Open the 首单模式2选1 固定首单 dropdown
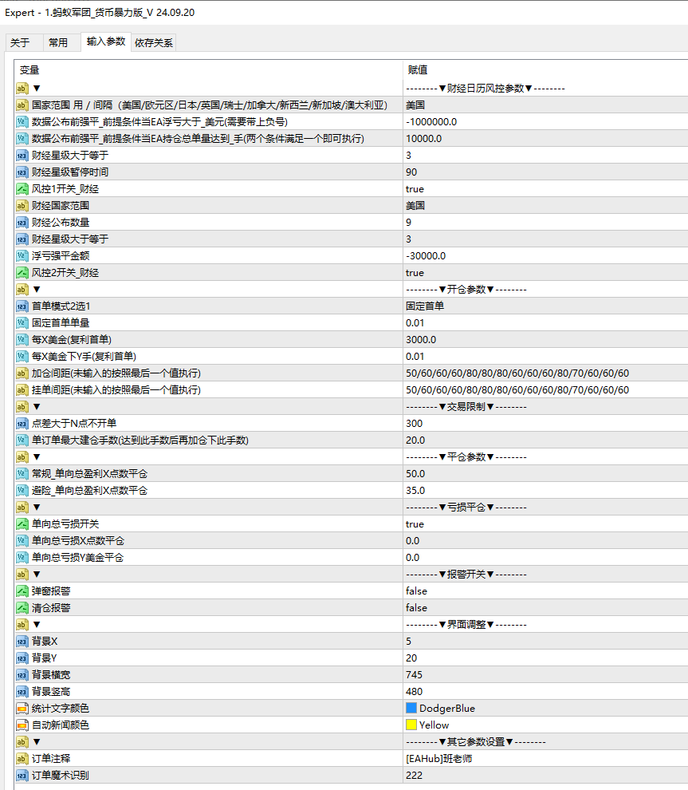 pos(425,306)
